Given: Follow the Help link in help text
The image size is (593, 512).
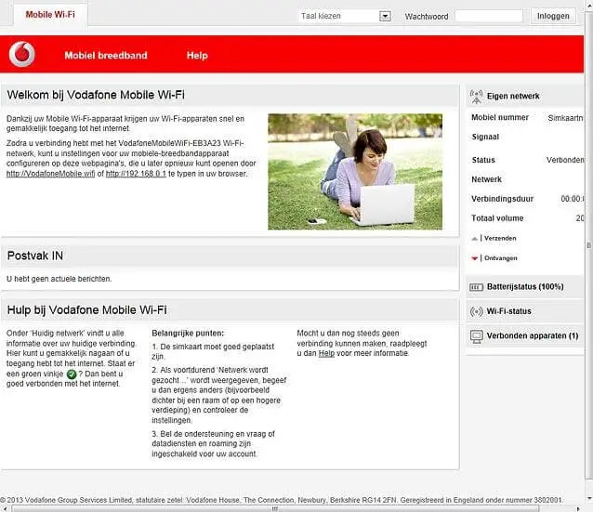Looking at the screenshot, I should coord(326,353).
